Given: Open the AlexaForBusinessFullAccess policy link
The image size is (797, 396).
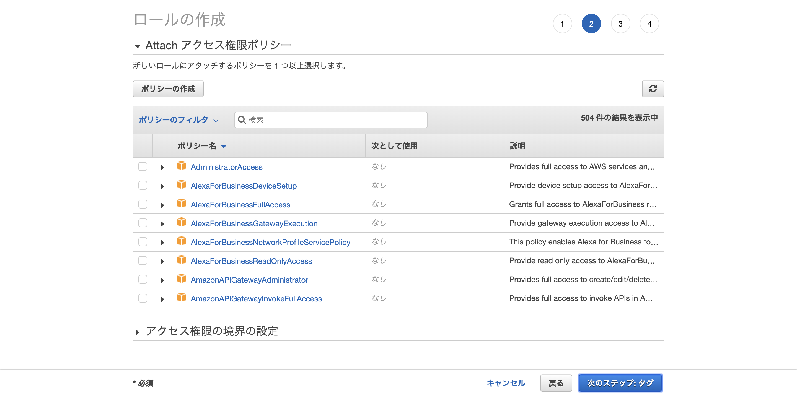Looking at the screenshot, I should tap(240, 205).
